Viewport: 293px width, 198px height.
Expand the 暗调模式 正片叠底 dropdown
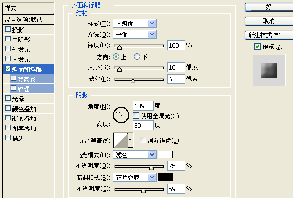click(x=134, y=177)
